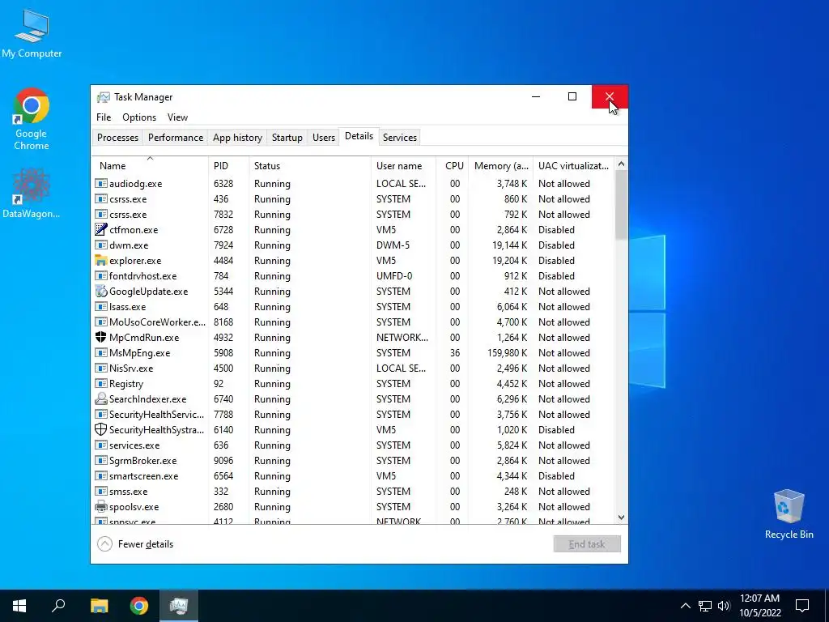Open Chrome from the taskbar

pyautogui.click(x=139, y=606)
